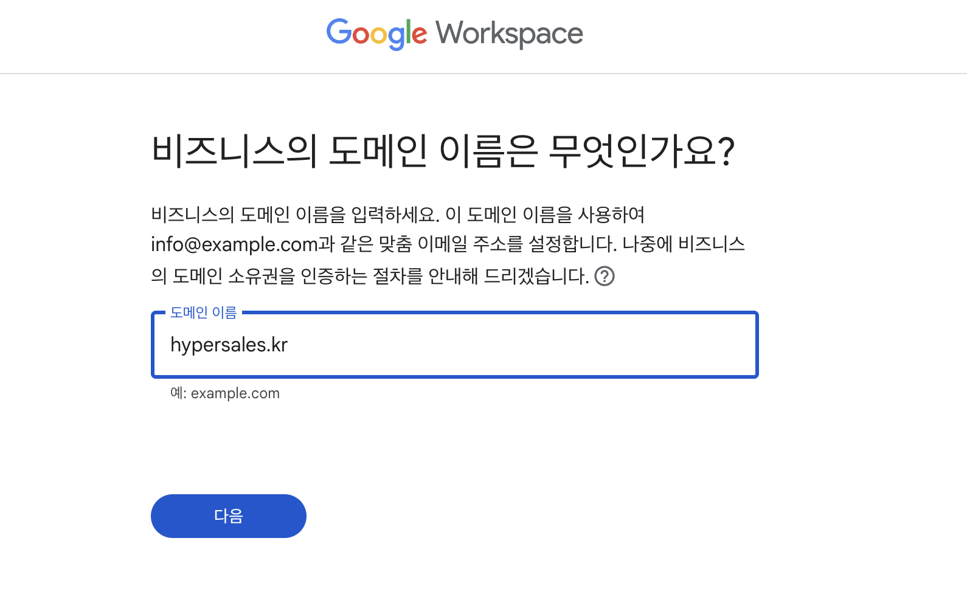
Task: Click the red "e" in Google logo
Action: [x=420, y=35]
